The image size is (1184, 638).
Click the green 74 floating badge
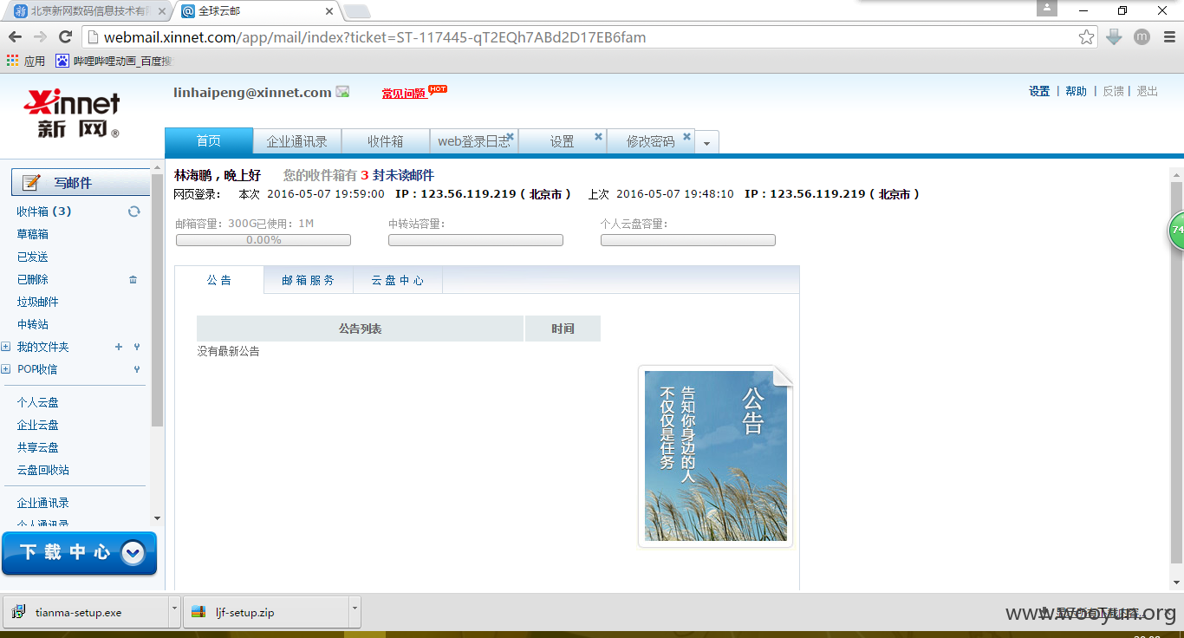[1176, 231]
